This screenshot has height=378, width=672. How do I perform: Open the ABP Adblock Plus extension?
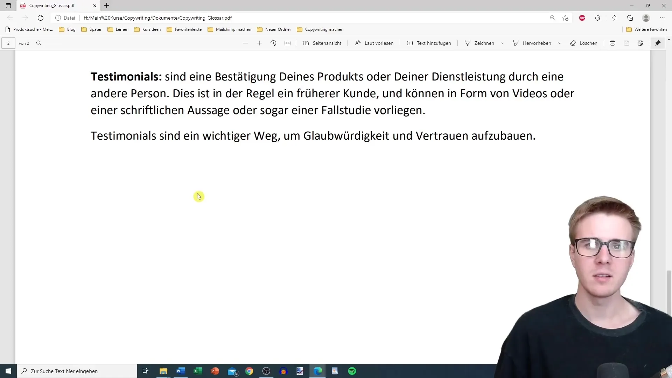[582, 18]
